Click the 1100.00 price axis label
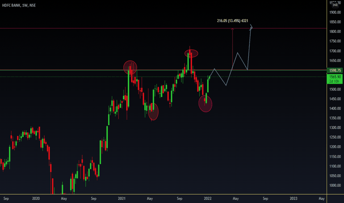This screenshot has height=203, width=344. (x=335, y=166)
